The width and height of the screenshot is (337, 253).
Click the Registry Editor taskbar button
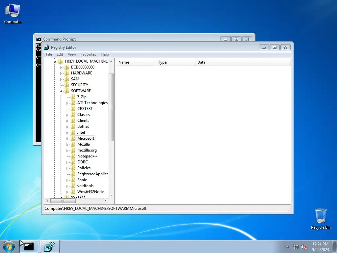coord(50,246)
